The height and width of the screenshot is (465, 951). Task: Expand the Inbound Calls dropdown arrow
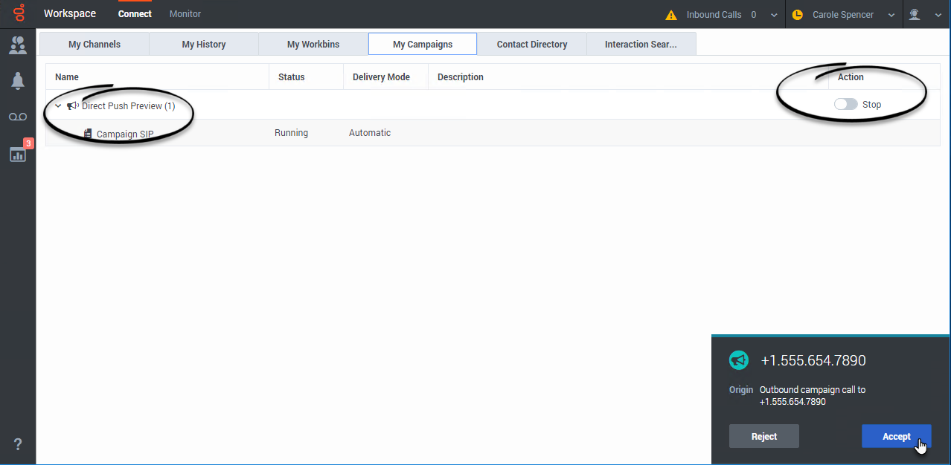pos(774,15)
